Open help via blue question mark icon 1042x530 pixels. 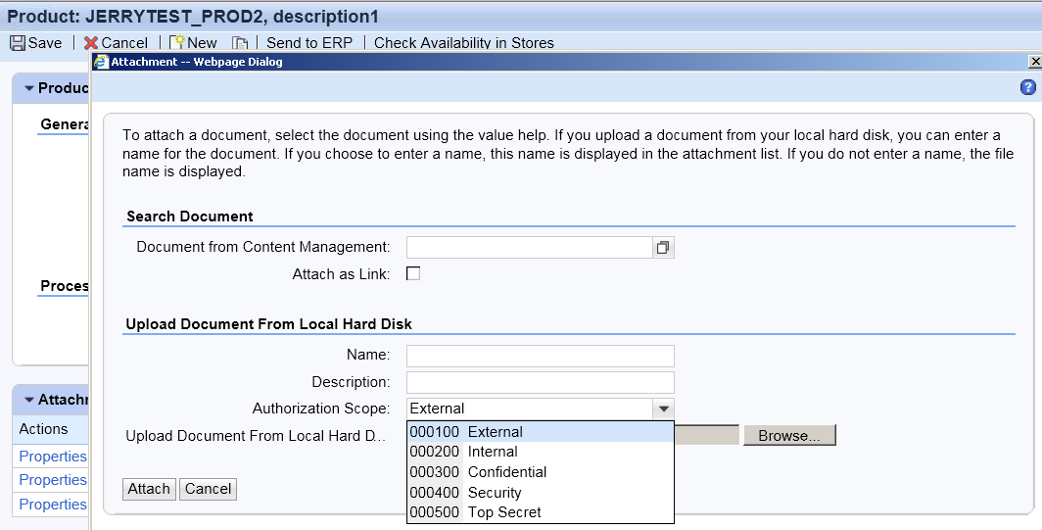pos(1027,87)
